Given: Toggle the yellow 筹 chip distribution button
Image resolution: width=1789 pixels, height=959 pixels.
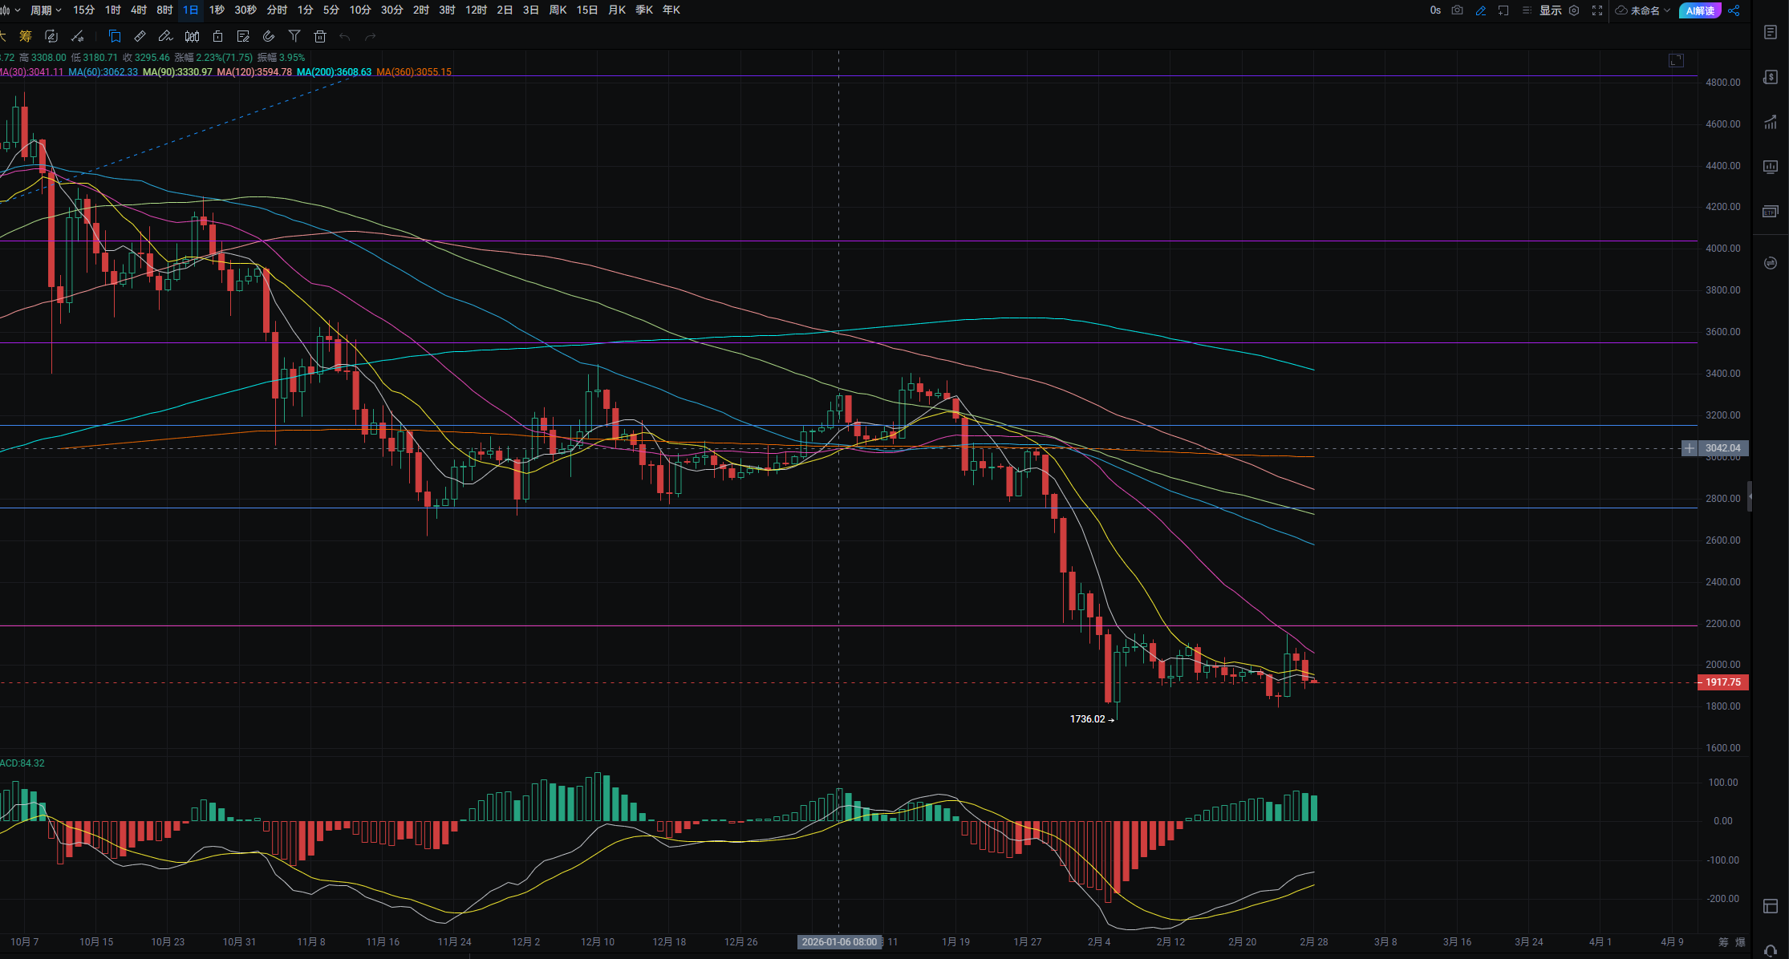Looking at the screenshot, I should (x=26, y=36).
